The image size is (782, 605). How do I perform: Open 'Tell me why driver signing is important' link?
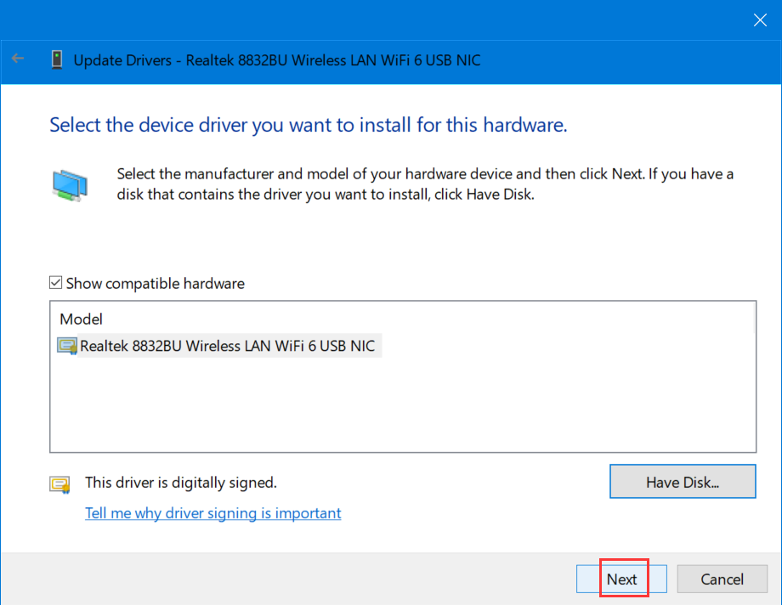click(213, 513)
